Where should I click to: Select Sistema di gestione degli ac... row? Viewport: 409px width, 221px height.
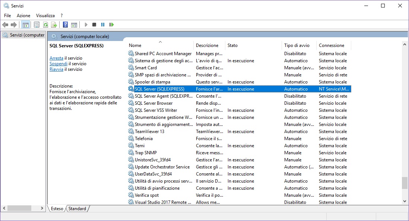click(x=240, y=60)
